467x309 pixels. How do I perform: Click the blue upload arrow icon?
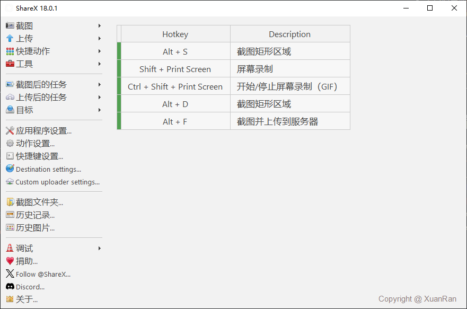click(x=10, y=39)
